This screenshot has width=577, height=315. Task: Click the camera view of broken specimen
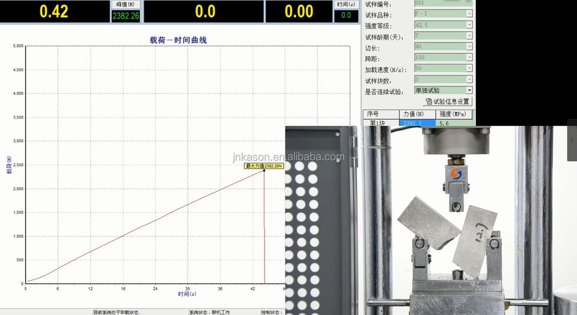[x=431, y=220]
